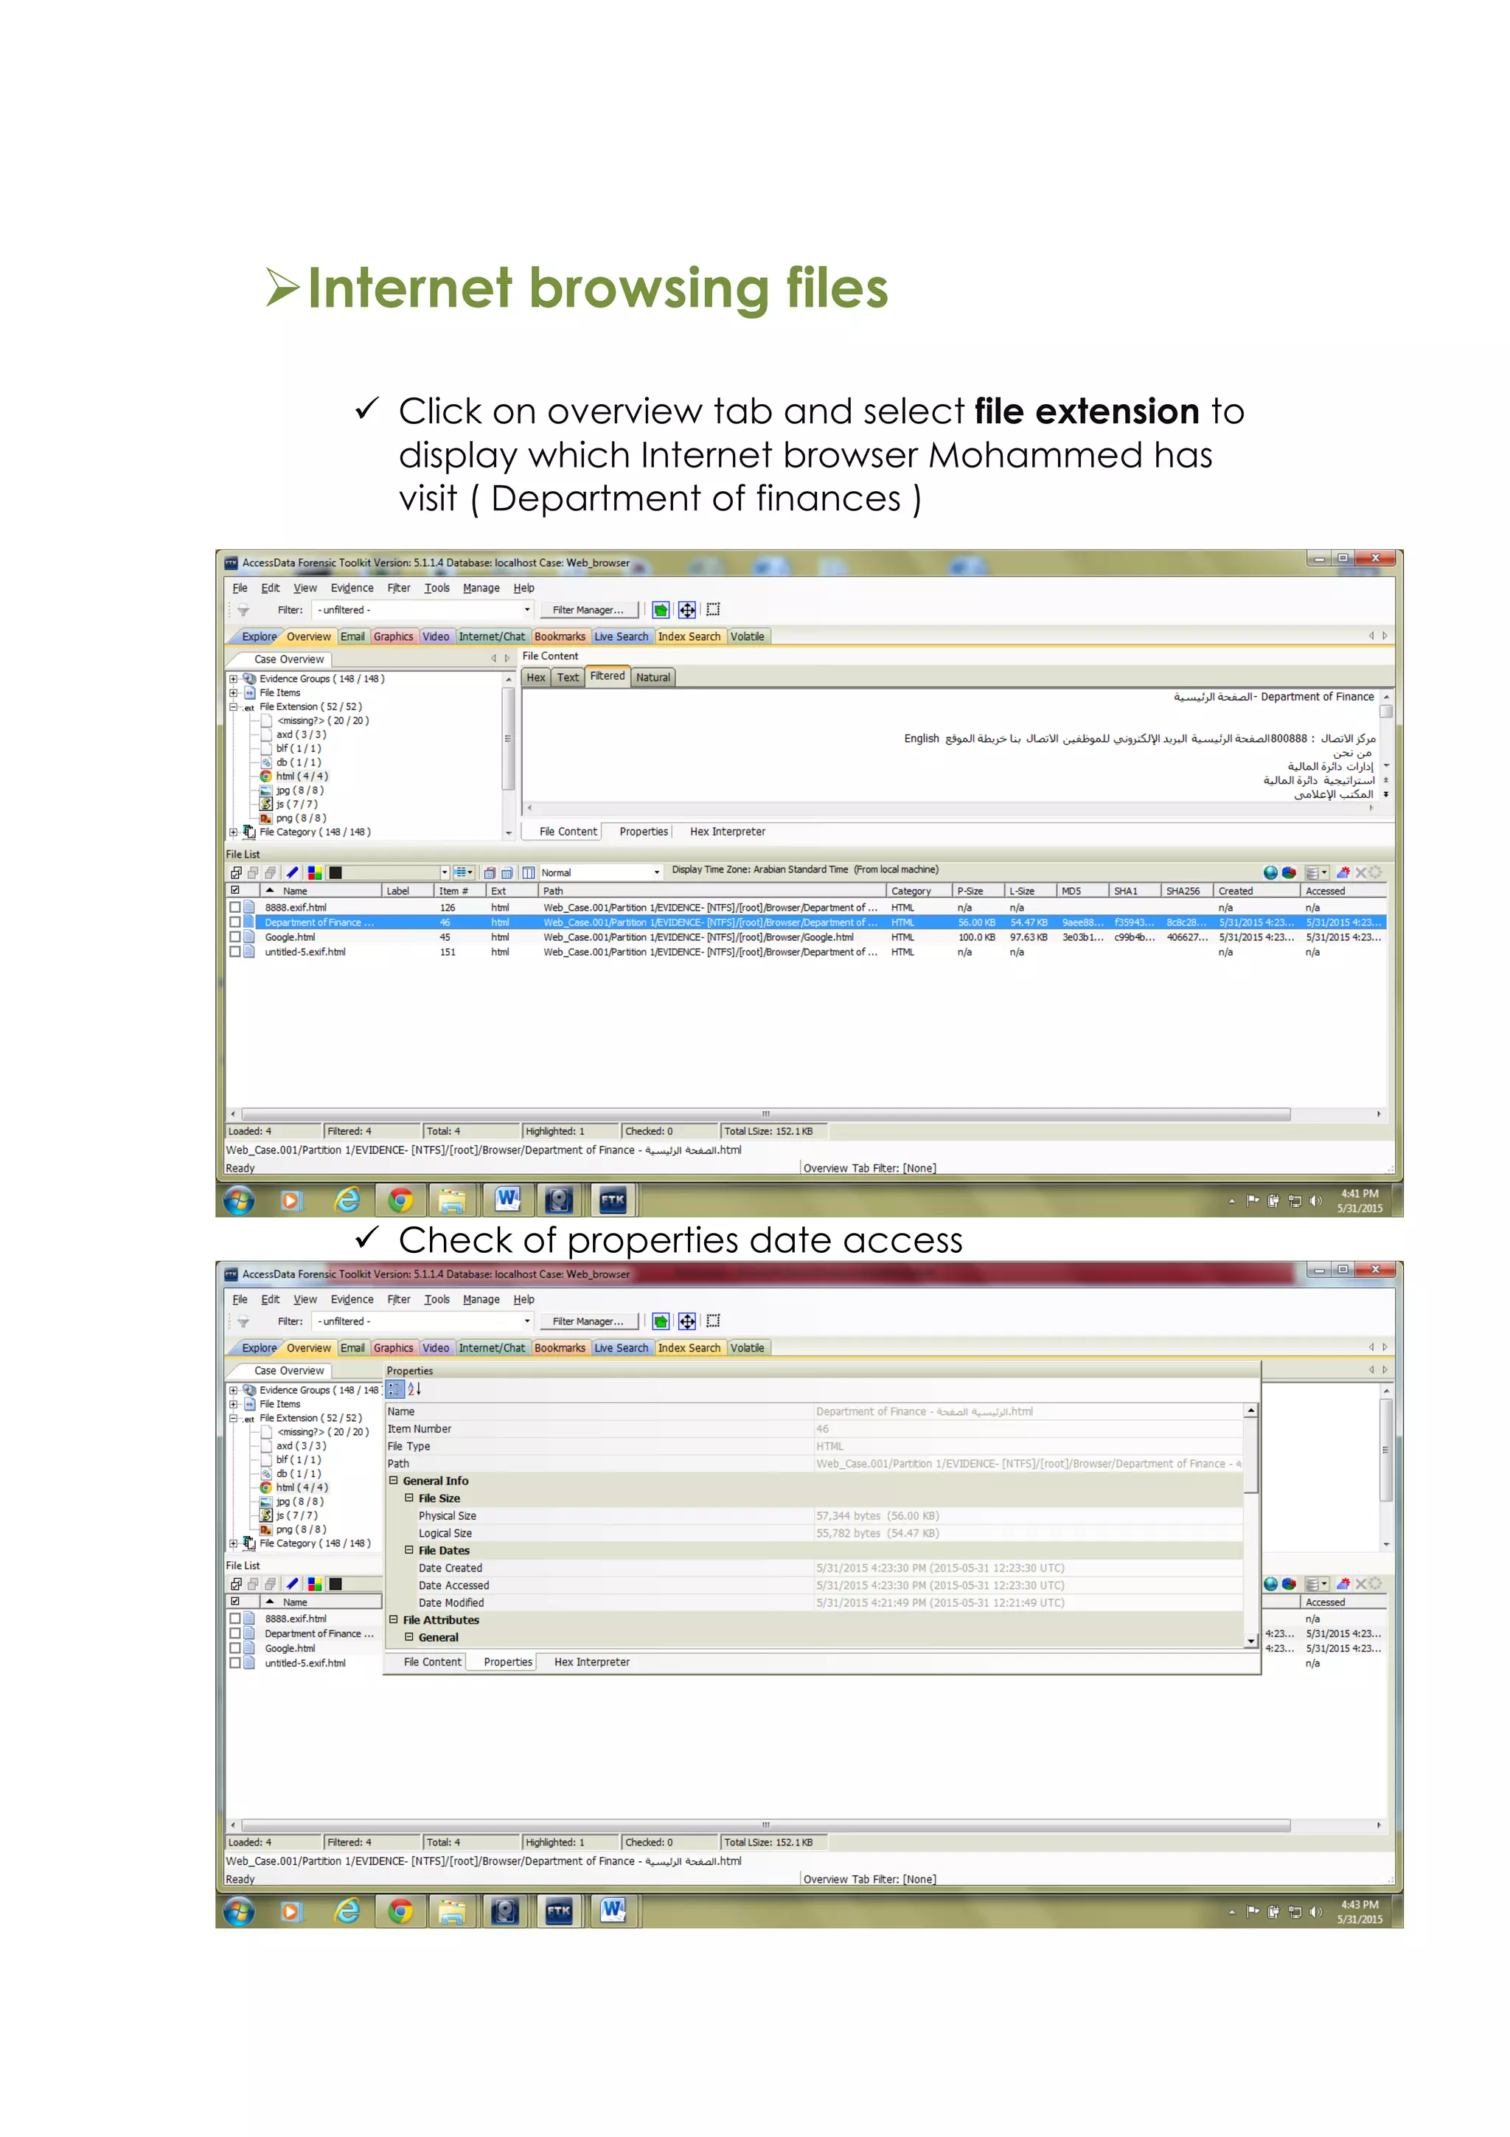Viewport: 1510px width, 2137px height.
Task: Check the box for untitled-5.exif.html in the upper window's file list
Action: (235, 952)
